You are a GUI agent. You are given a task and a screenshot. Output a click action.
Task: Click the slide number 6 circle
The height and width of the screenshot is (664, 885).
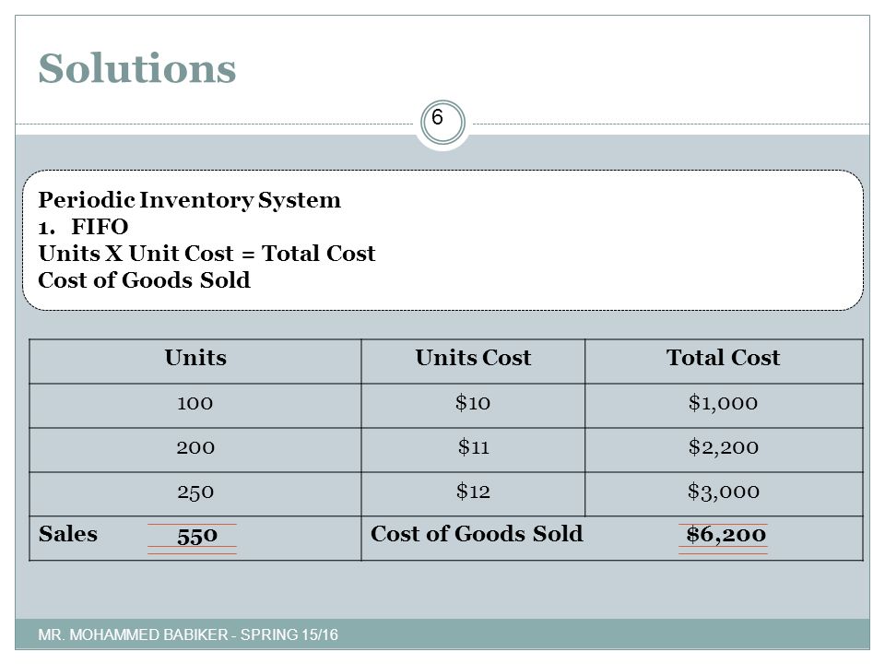pyautogui.click(x=442, y=123)
